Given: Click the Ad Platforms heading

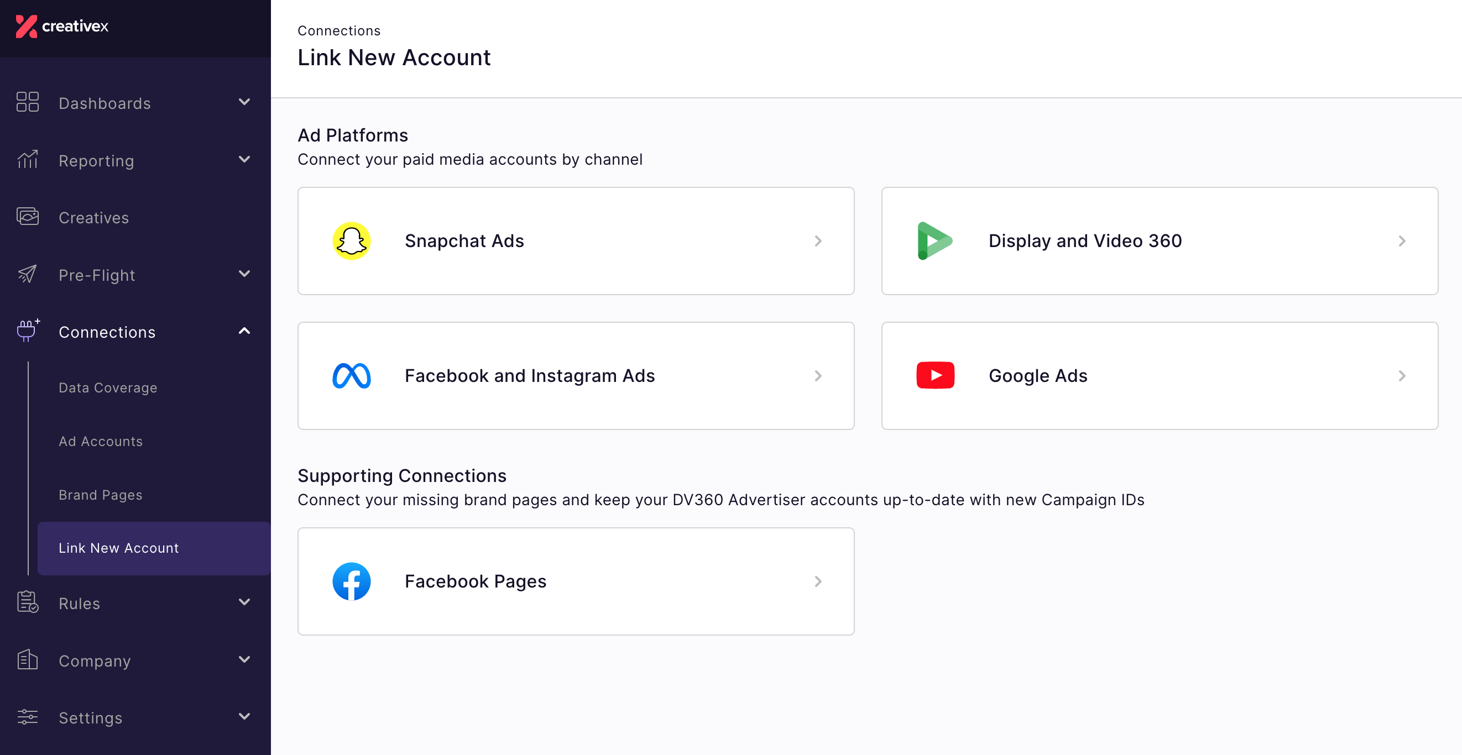Looking at the screenshot, I should tap(352, 135).
